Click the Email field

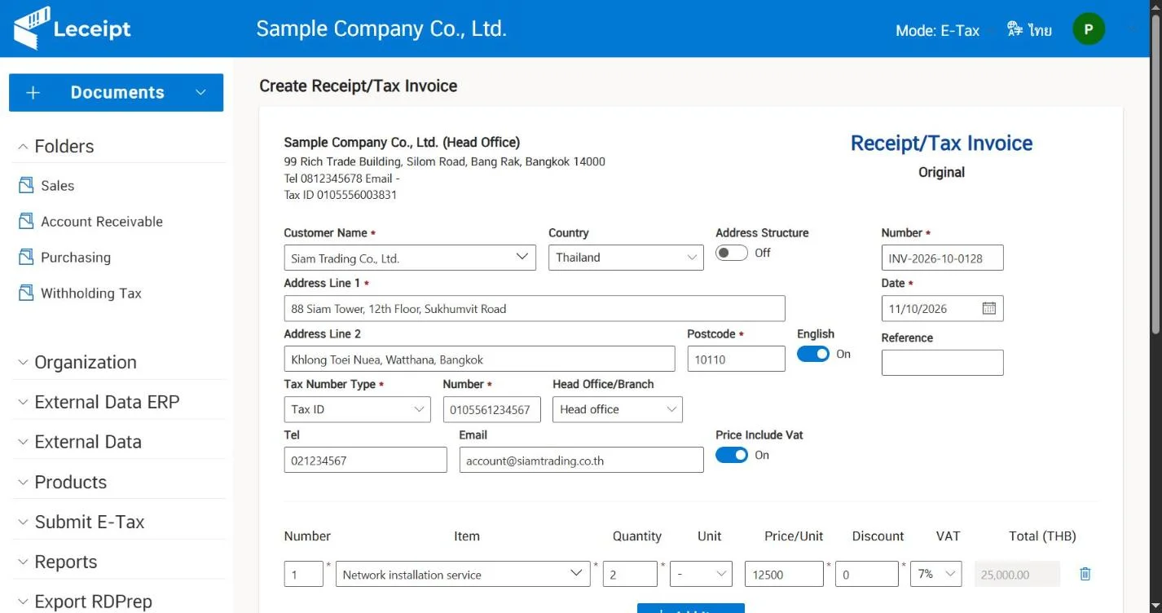pos(581,460)
